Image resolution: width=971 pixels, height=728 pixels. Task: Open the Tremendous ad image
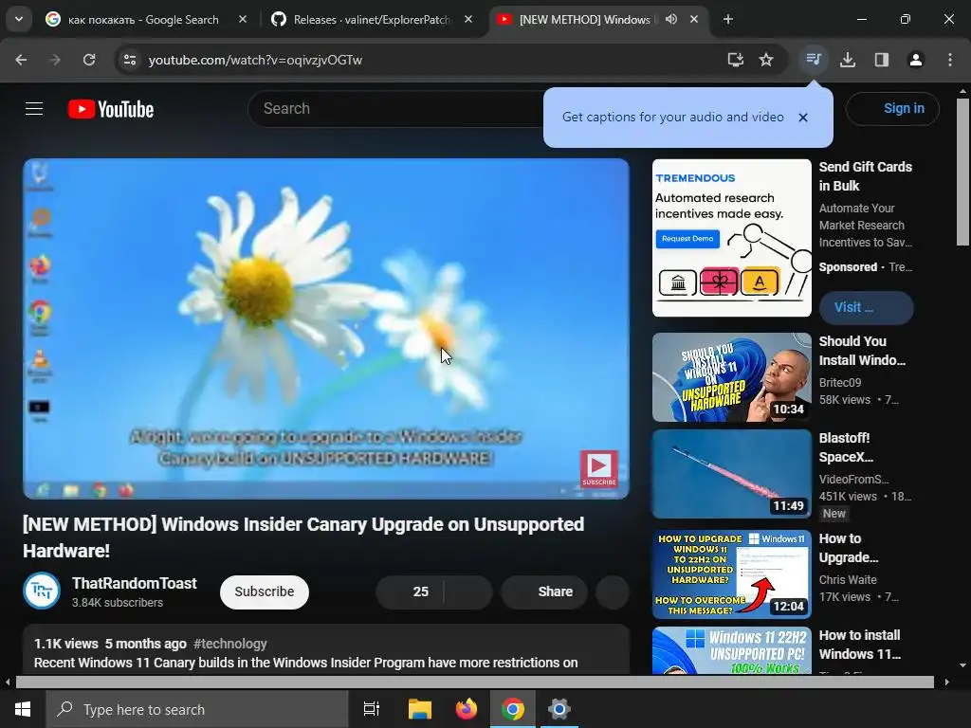[731, 238]
